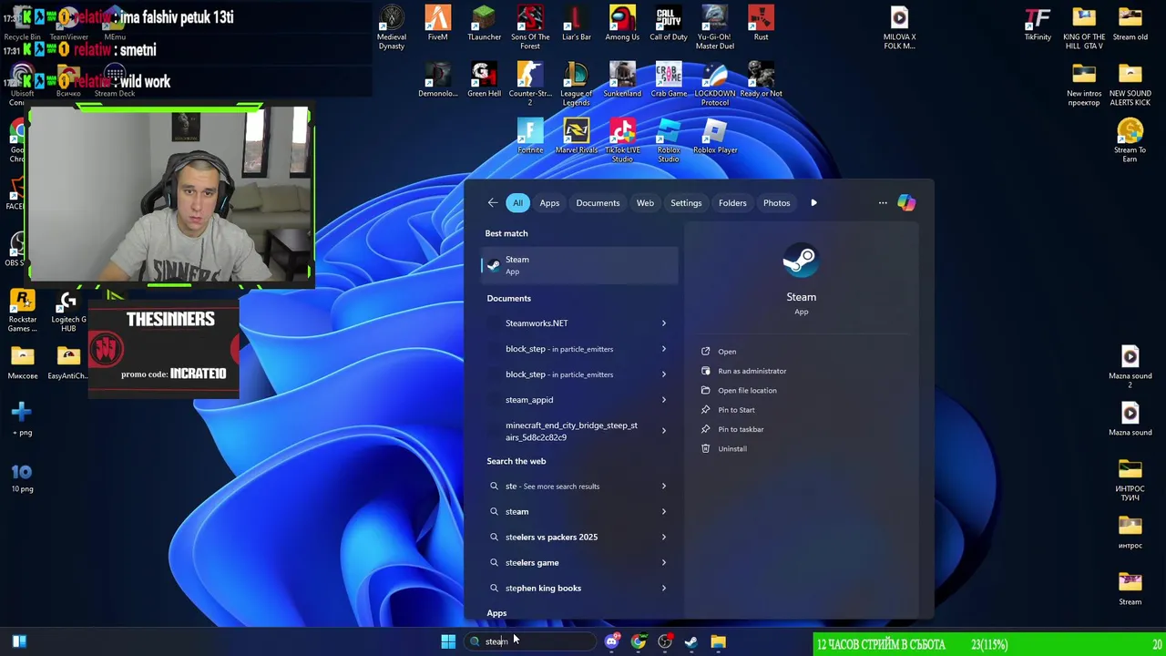Open the Stream old folder icon

1130,24
